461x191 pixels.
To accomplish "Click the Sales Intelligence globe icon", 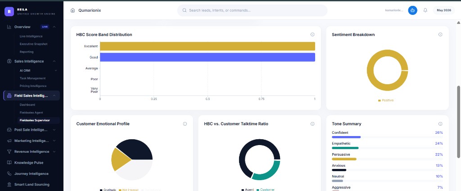I will [x=9, y=61].
